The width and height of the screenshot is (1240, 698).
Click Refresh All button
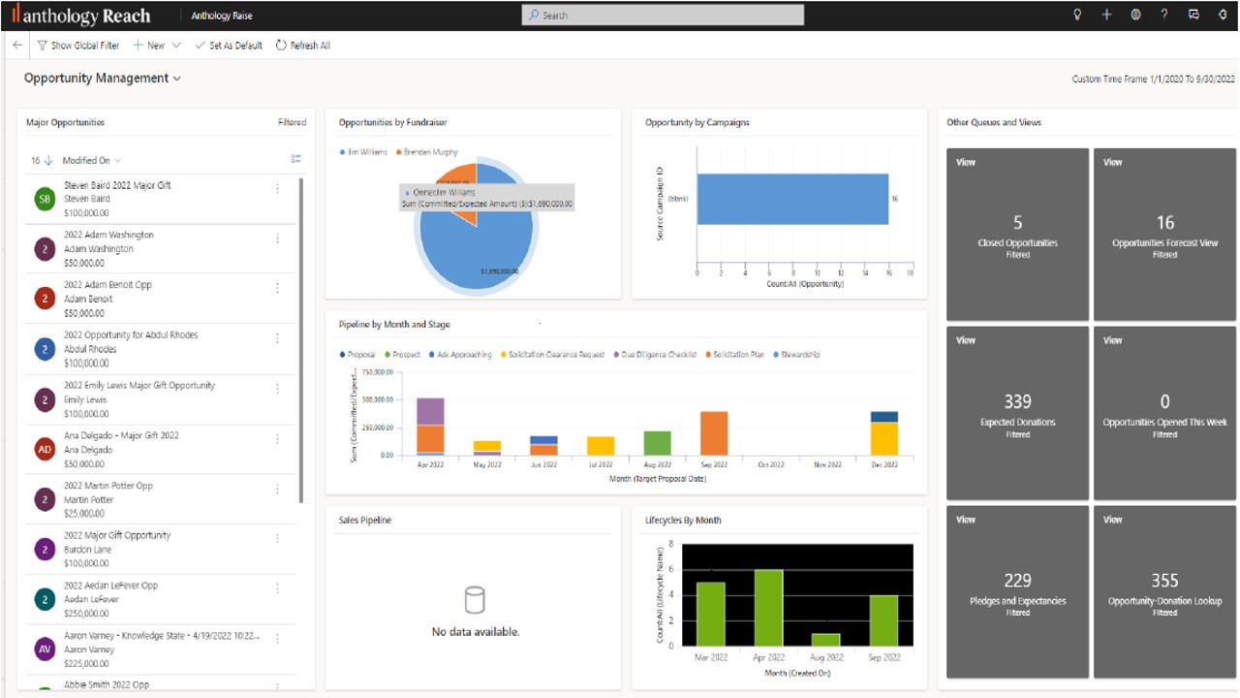pyautogui.click(x=303, y=46)
